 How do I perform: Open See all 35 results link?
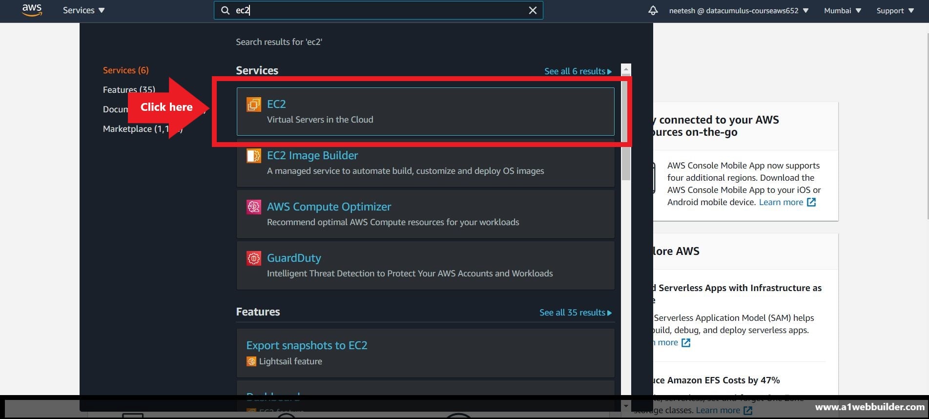[x=576, y=313]
